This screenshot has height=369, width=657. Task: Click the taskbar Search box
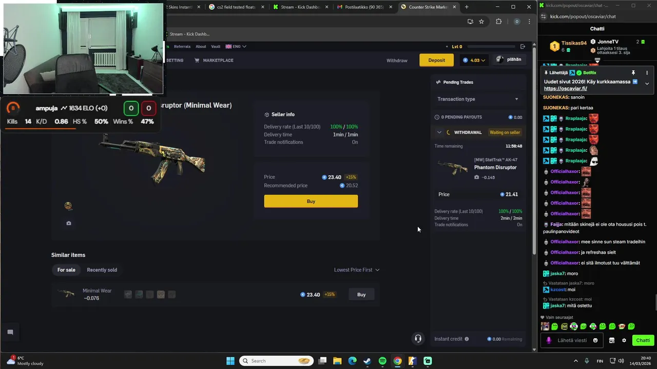(x=277, y=361)
